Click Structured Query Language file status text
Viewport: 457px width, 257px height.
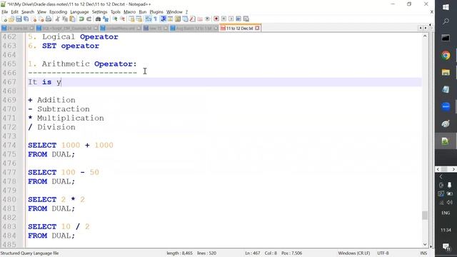pyautogui.click(x=29, y=253)
